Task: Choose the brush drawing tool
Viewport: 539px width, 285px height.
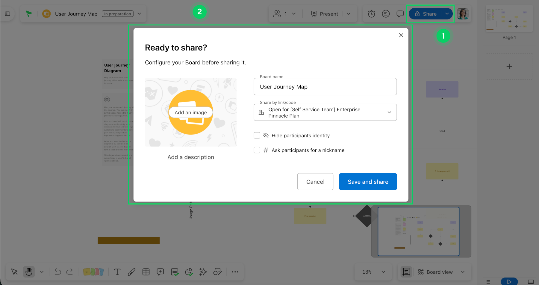Action: pyautogui.click(x=131, y=272)
